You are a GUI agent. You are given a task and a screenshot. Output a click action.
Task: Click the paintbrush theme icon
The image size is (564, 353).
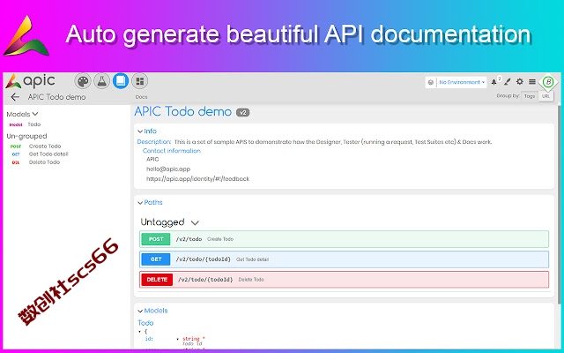pyautogui.click(x=508, y=82)
